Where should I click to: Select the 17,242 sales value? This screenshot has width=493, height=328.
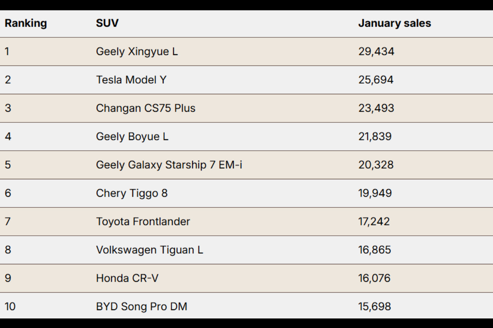tap(374, 222)
